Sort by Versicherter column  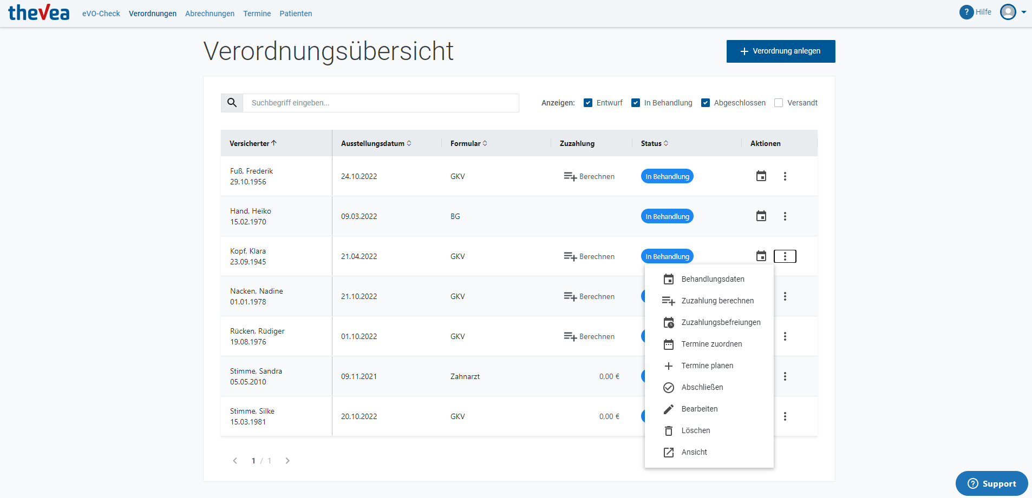[253, 143]
